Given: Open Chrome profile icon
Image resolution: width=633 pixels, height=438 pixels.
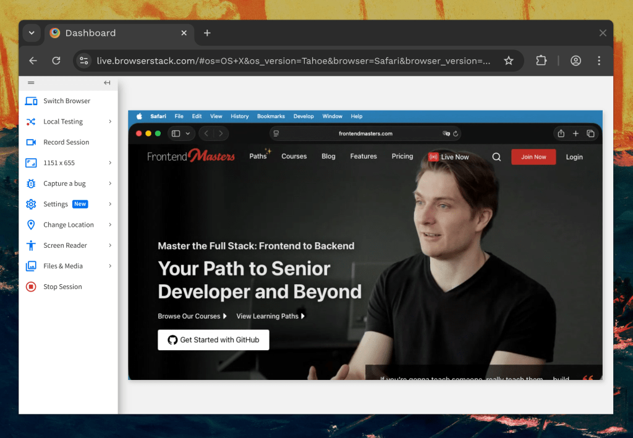Looking at the screenshot, I should (x=576, y=61).
